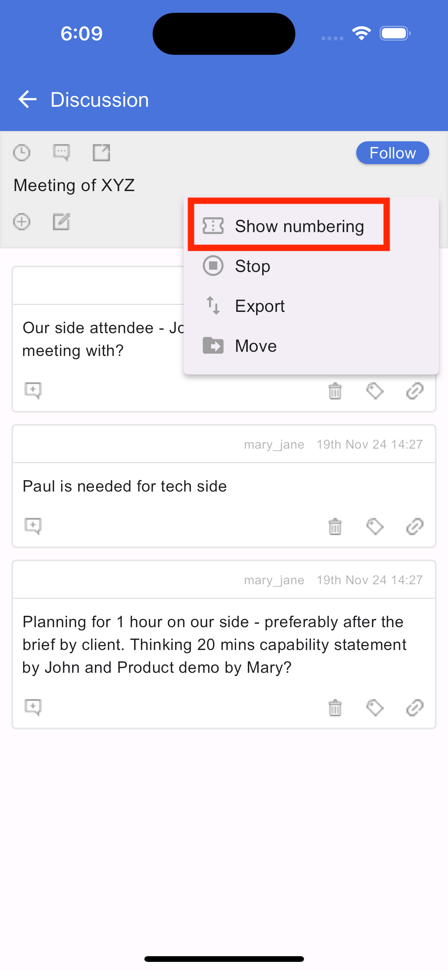Tap the Follow button
448x971 pixels.
pos(393,153)
